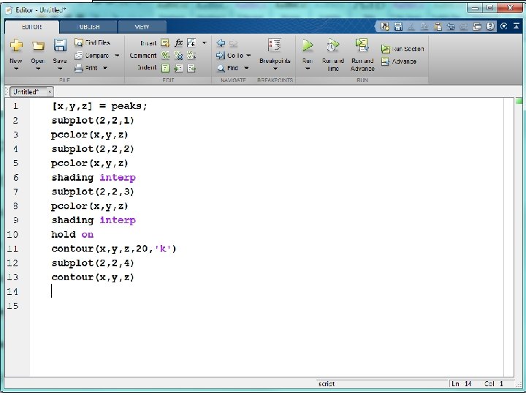Click the fx insert function icon
This screenshot has height=395, width=526.
click(179, 42)
